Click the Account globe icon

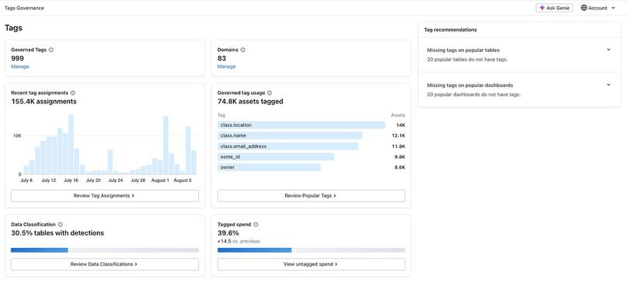(583, 8)
